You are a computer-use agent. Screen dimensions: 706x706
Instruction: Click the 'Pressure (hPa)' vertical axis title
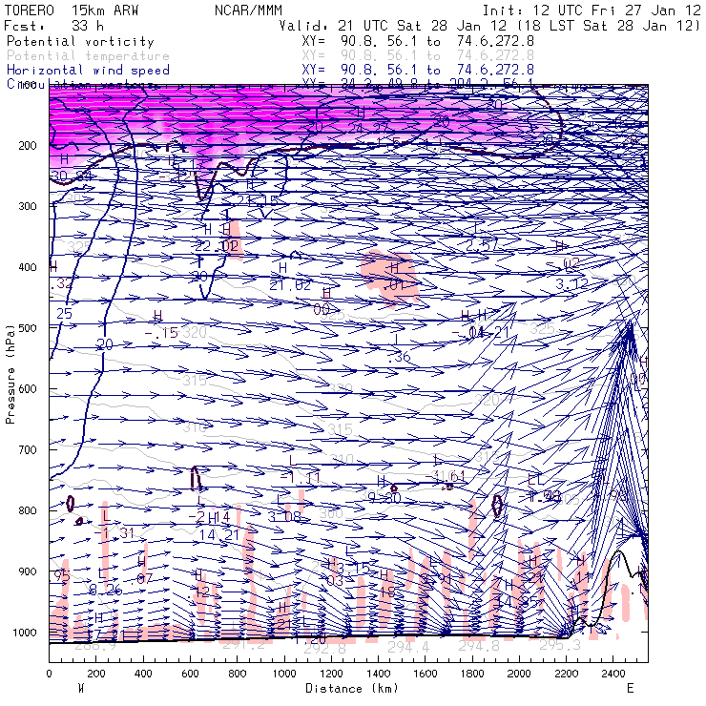pyautogui.click(x=10, y=374)
